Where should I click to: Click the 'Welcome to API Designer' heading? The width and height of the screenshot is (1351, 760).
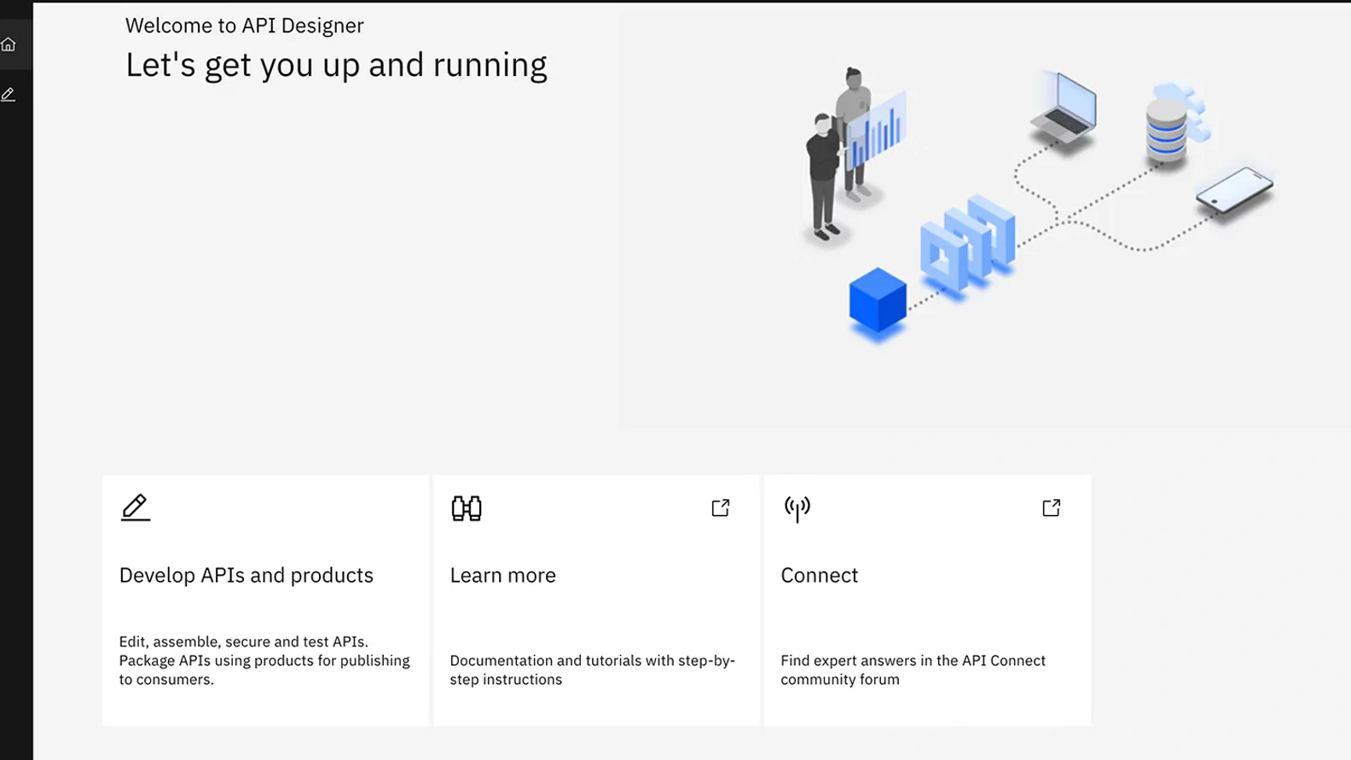click(244, 26)
